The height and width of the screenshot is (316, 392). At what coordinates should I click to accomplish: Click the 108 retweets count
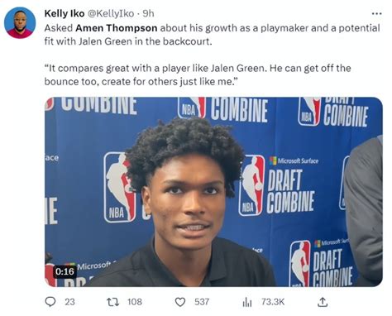pyautogui.click(x=135, y=302)
